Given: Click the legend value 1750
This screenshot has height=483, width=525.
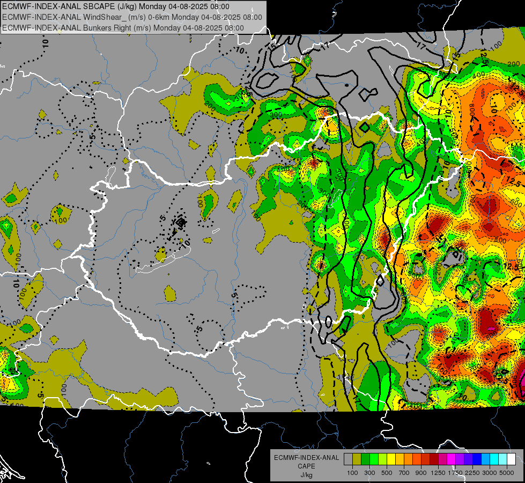Looking at the screenshot, I should point(455,473).
